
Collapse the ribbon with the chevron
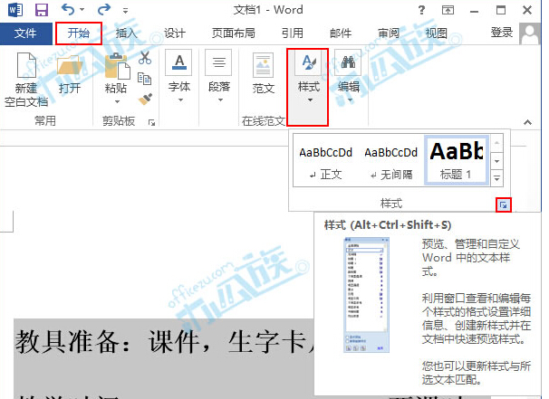click(527, 122)
